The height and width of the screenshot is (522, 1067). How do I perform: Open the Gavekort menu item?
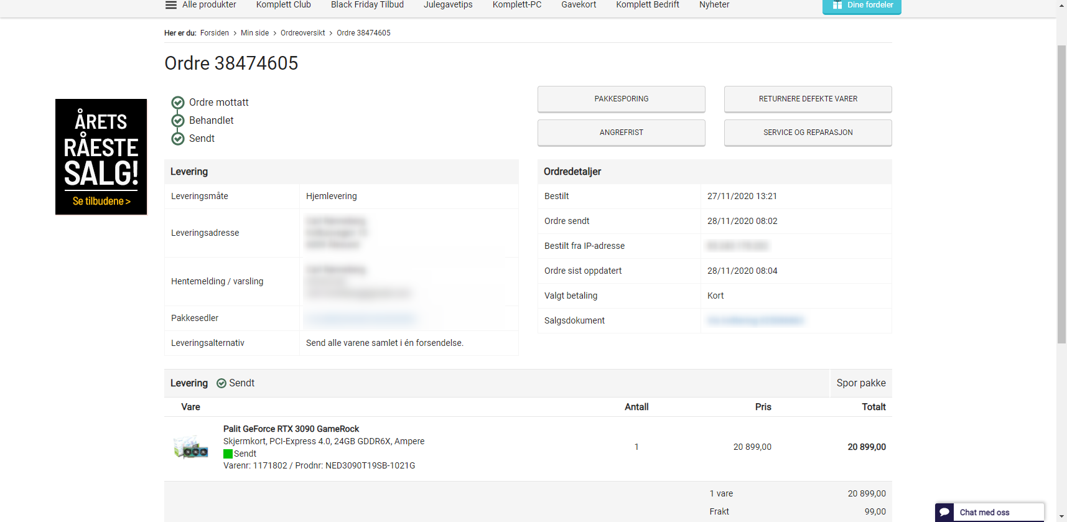pyautogui.click(x=579, y=5)
